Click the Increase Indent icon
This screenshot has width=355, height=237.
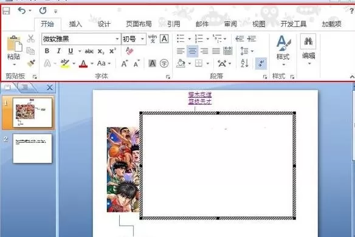coord(251,39)
